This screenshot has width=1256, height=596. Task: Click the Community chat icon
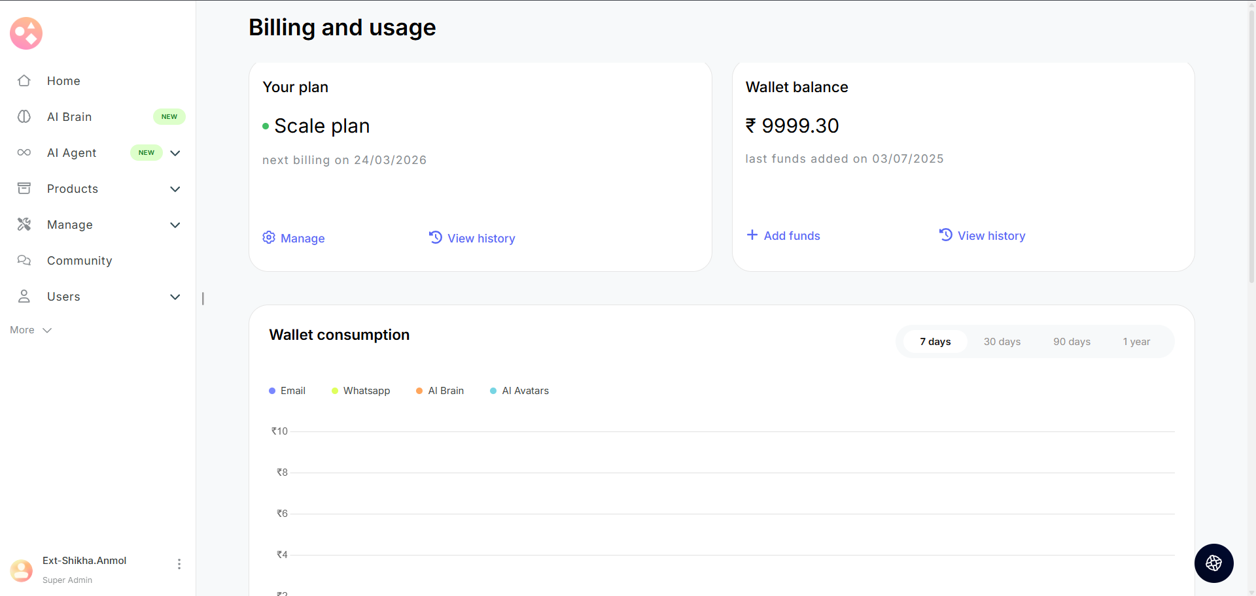point(24,261)
